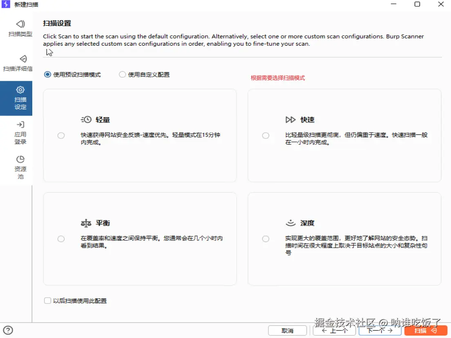Select the 快速 scan mode radio button
This screenshot has height=338, width=451.
click(266, 136)
